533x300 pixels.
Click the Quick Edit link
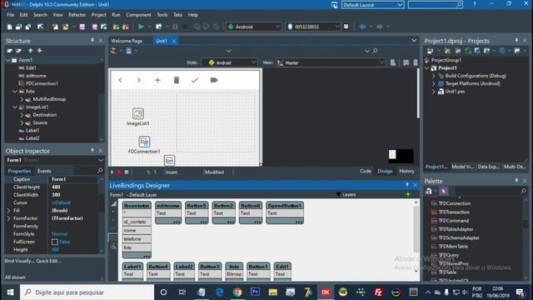click(x=48, y=261)
